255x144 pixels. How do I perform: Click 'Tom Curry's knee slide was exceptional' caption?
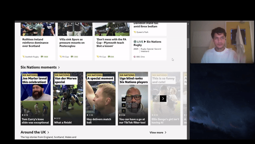click(x=35, y=121)
